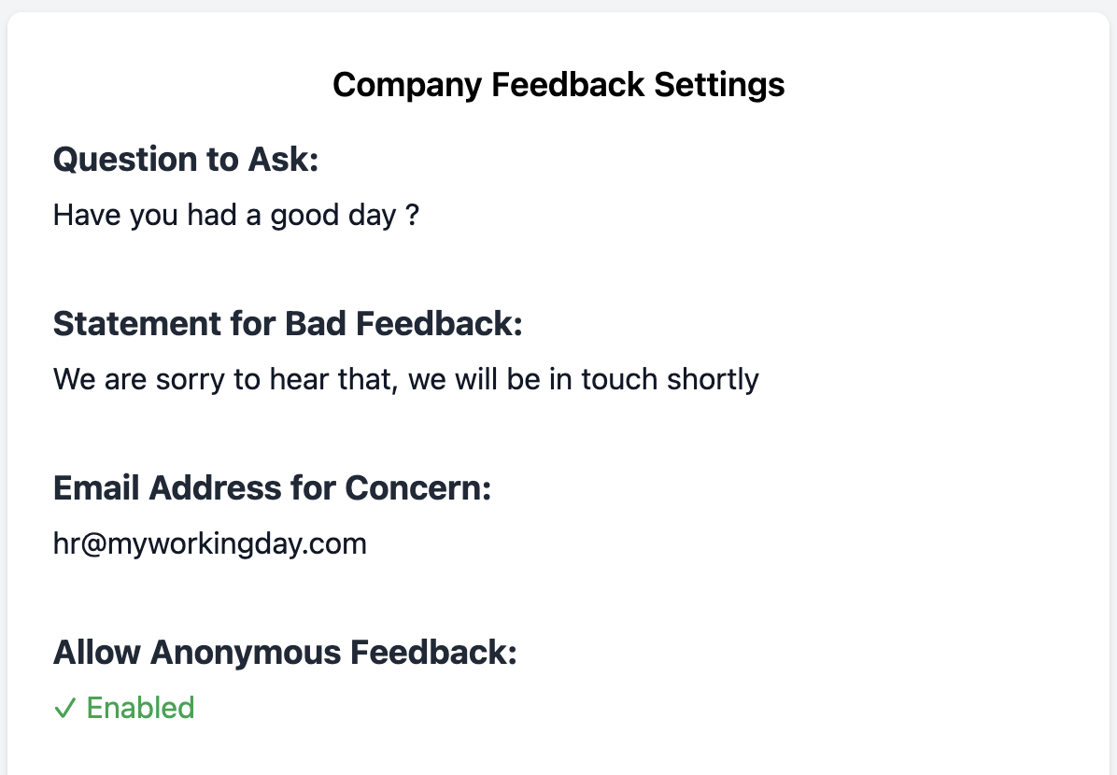Select the Allow Anonymous Feedback label
This screenshot has height=775, width=1117.
[x=285, y=653]
